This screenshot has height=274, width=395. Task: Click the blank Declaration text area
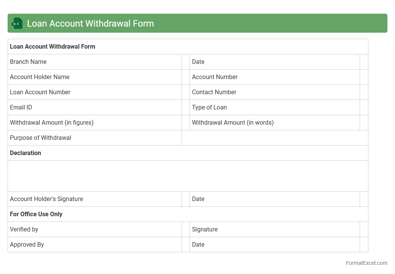(x=188, y=176)
